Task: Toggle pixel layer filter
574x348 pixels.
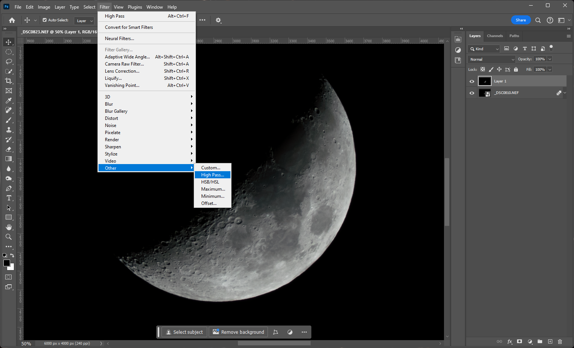Action: (507, 49)
